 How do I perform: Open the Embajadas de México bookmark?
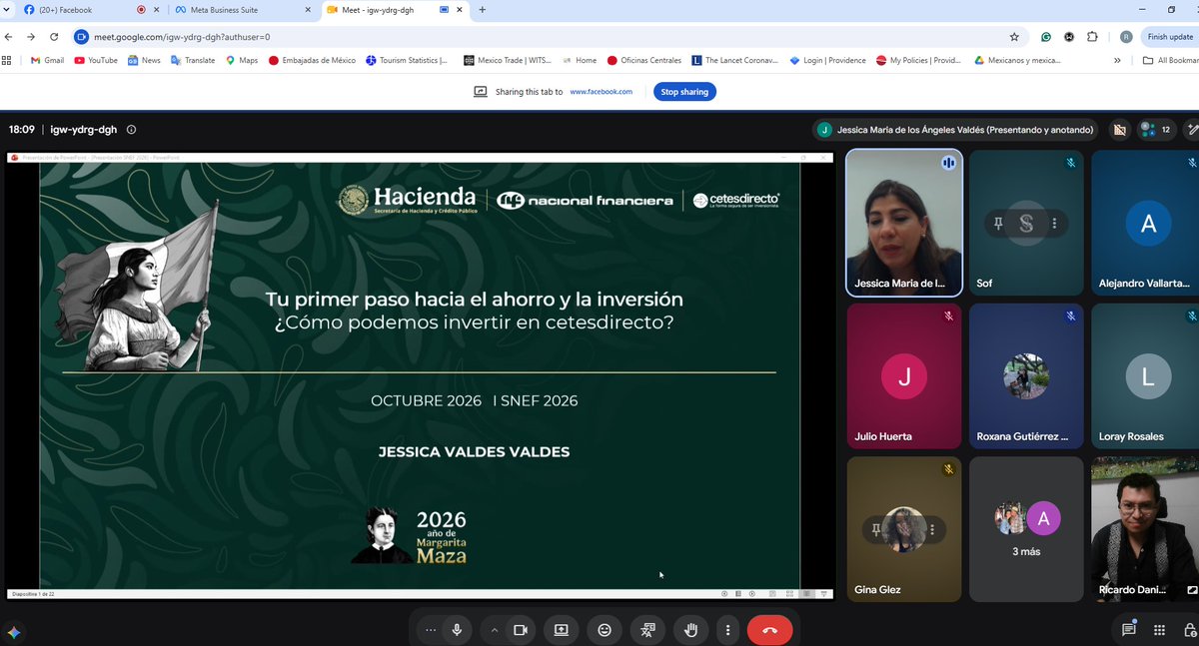312,60
